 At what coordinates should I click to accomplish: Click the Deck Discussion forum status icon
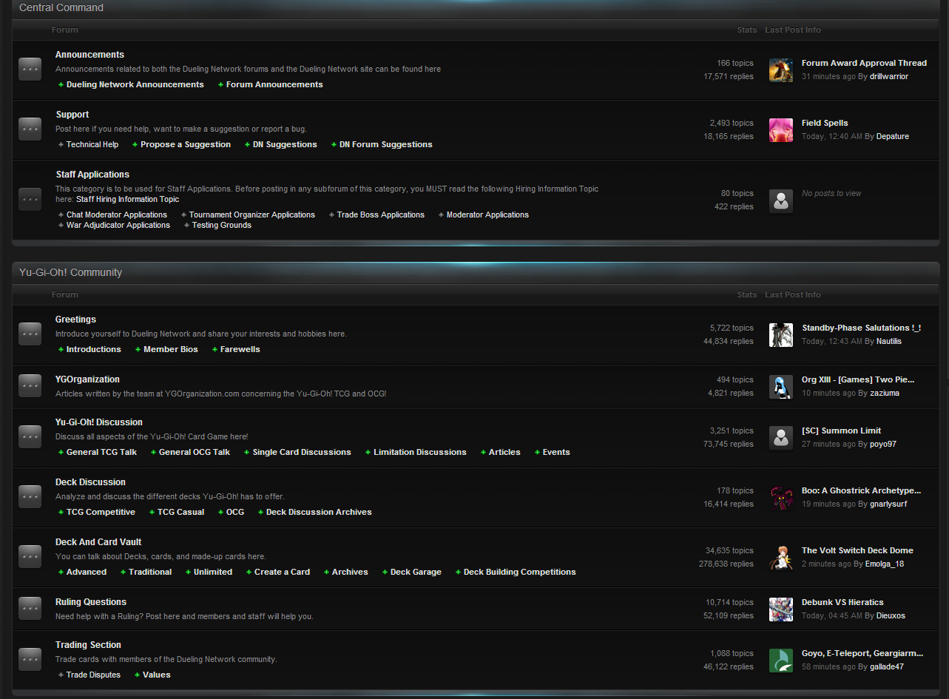coord(30,496)
